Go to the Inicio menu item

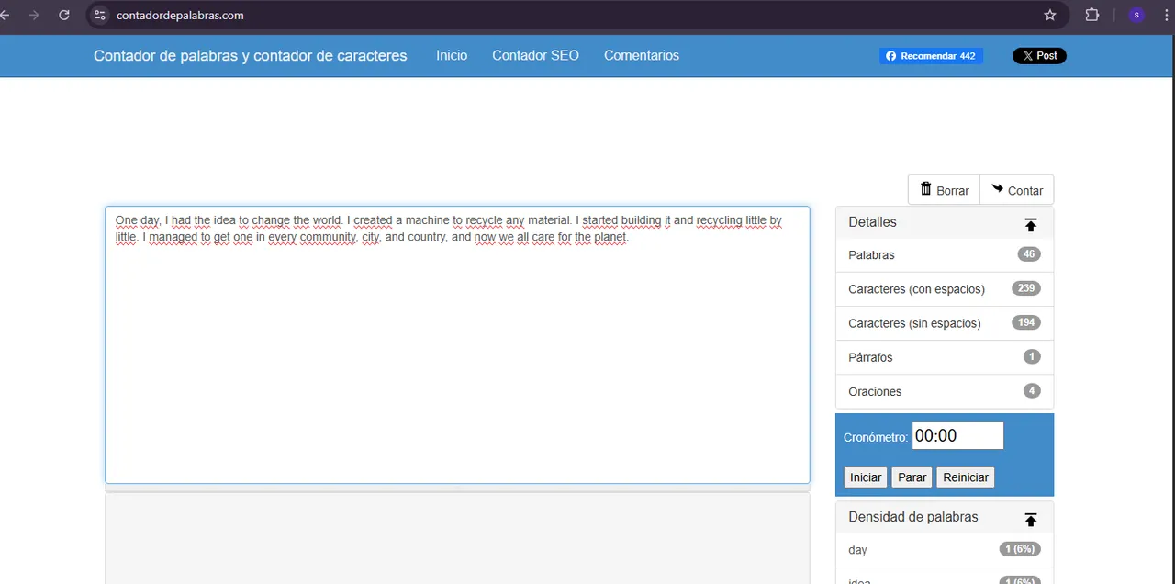click(452, 56)
